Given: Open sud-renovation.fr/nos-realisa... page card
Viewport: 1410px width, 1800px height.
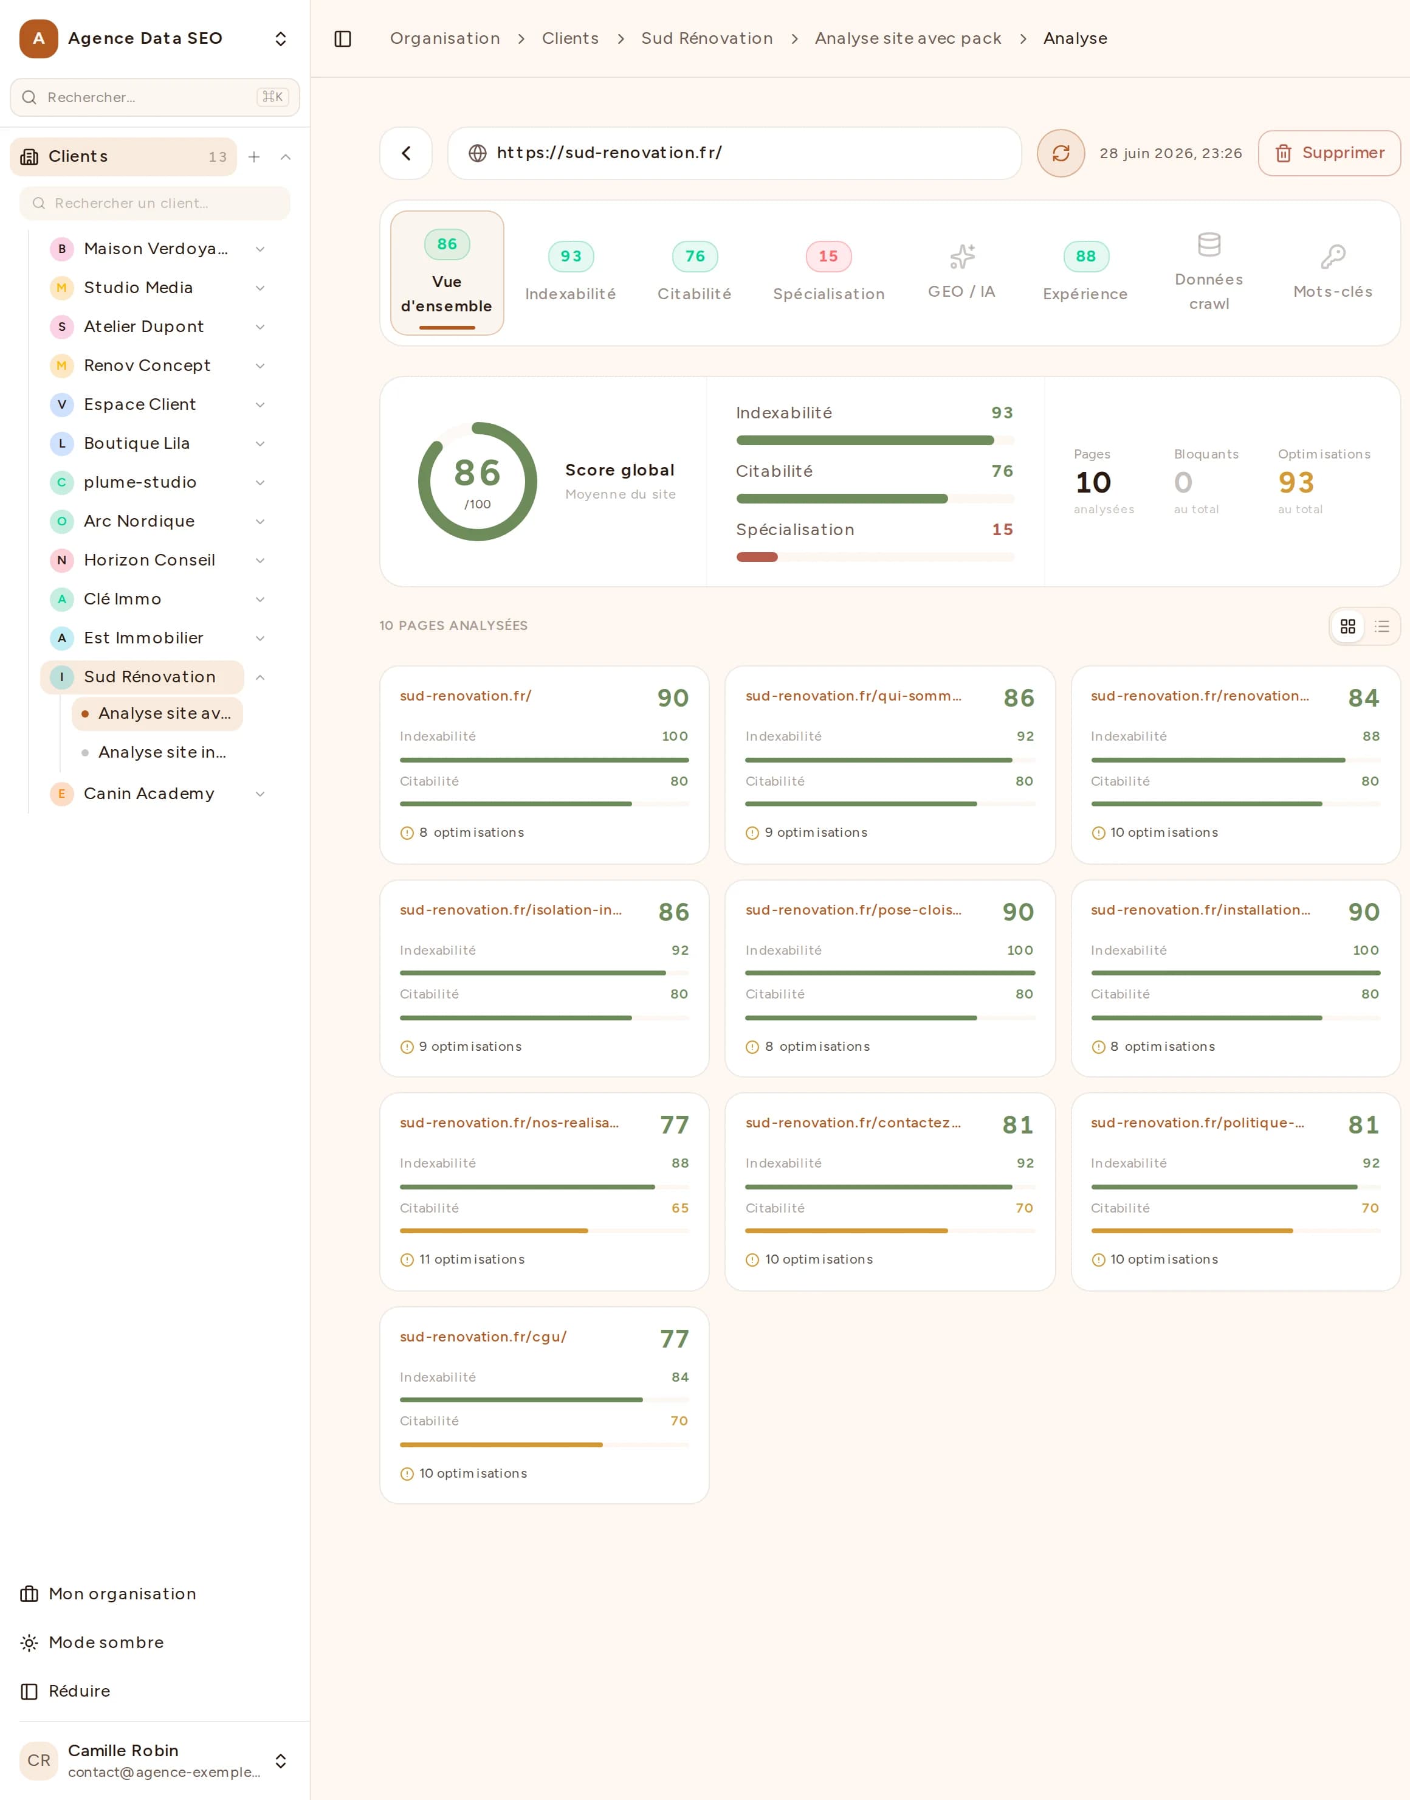Looking at the screenshot, I should tap(544, 1192).
